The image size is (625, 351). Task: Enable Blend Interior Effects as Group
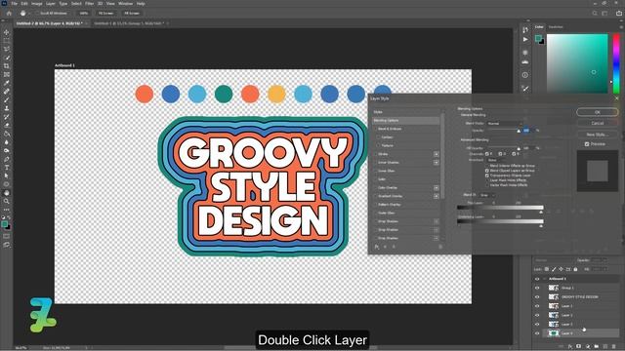coord(486,165)
